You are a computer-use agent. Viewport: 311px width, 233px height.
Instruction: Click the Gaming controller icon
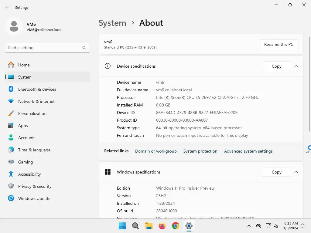coord(11,162)
